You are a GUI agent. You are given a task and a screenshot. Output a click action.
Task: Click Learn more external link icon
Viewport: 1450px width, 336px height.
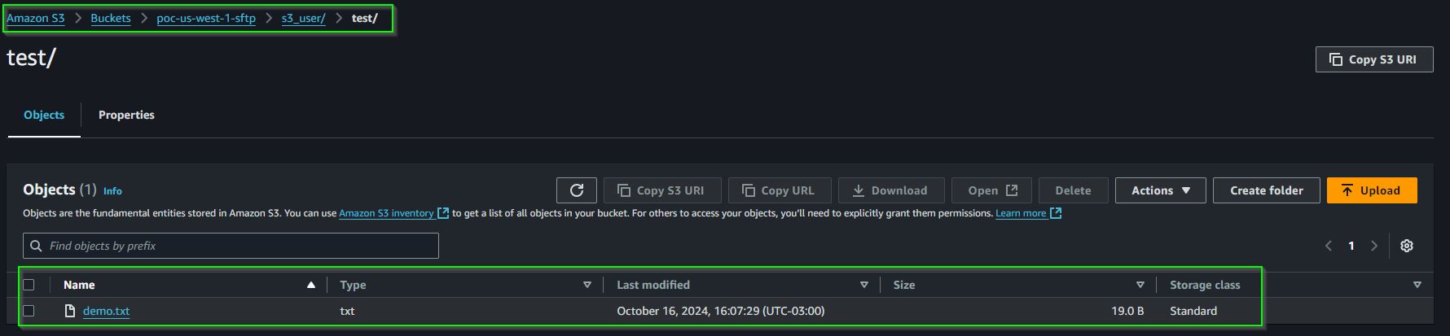1056,213
